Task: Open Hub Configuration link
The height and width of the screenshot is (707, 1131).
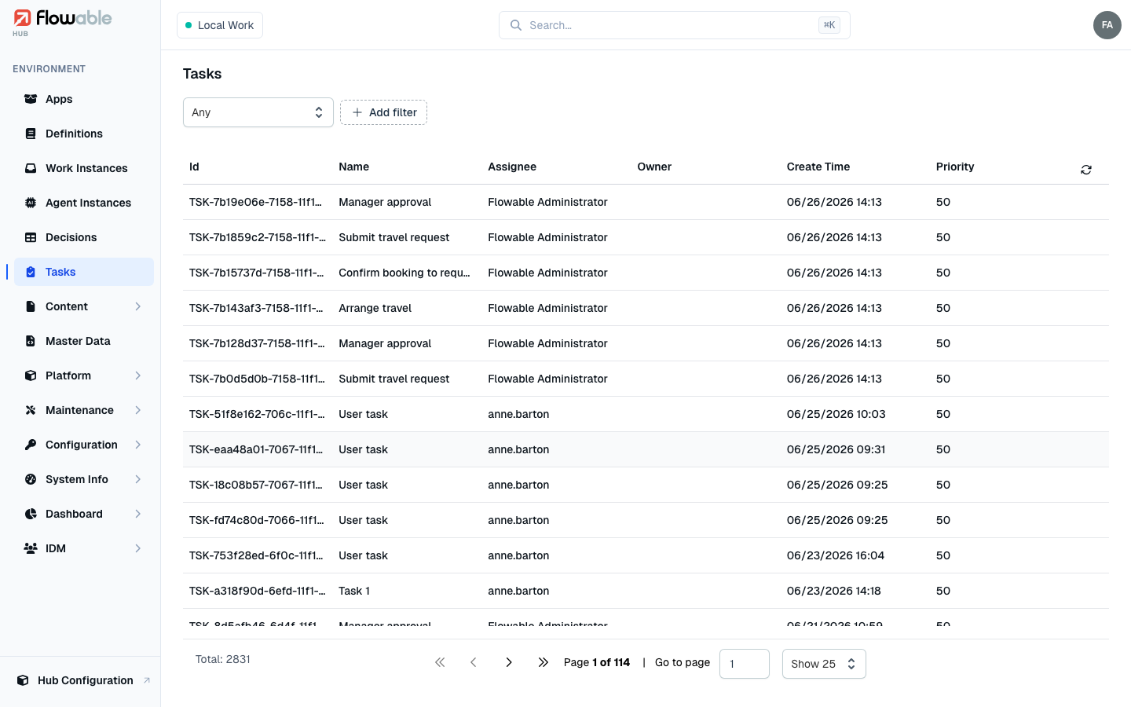Action: click(x=84, y=680)
